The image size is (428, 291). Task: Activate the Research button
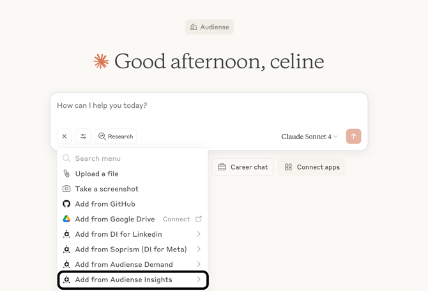pyautogui.click(x=116, y=136)
